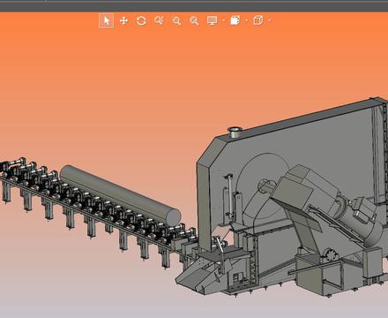Select the roller conveyor's leftmost support leg
The height and width of the screenshot is (318, 388).
point(6,192)
